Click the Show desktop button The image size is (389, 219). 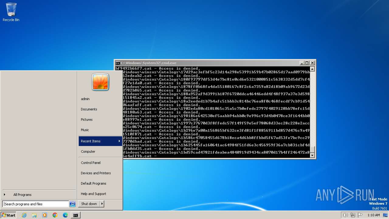(386, 215)
